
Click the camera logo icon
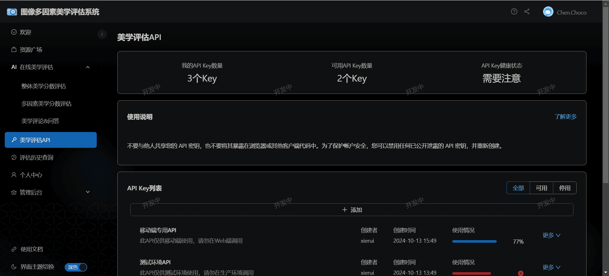point(12,12)
